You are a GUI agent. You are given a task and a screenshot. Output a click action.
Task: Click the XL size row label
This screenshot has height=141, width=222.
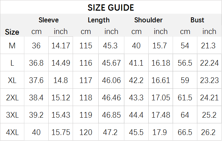[x=12, y=80]
